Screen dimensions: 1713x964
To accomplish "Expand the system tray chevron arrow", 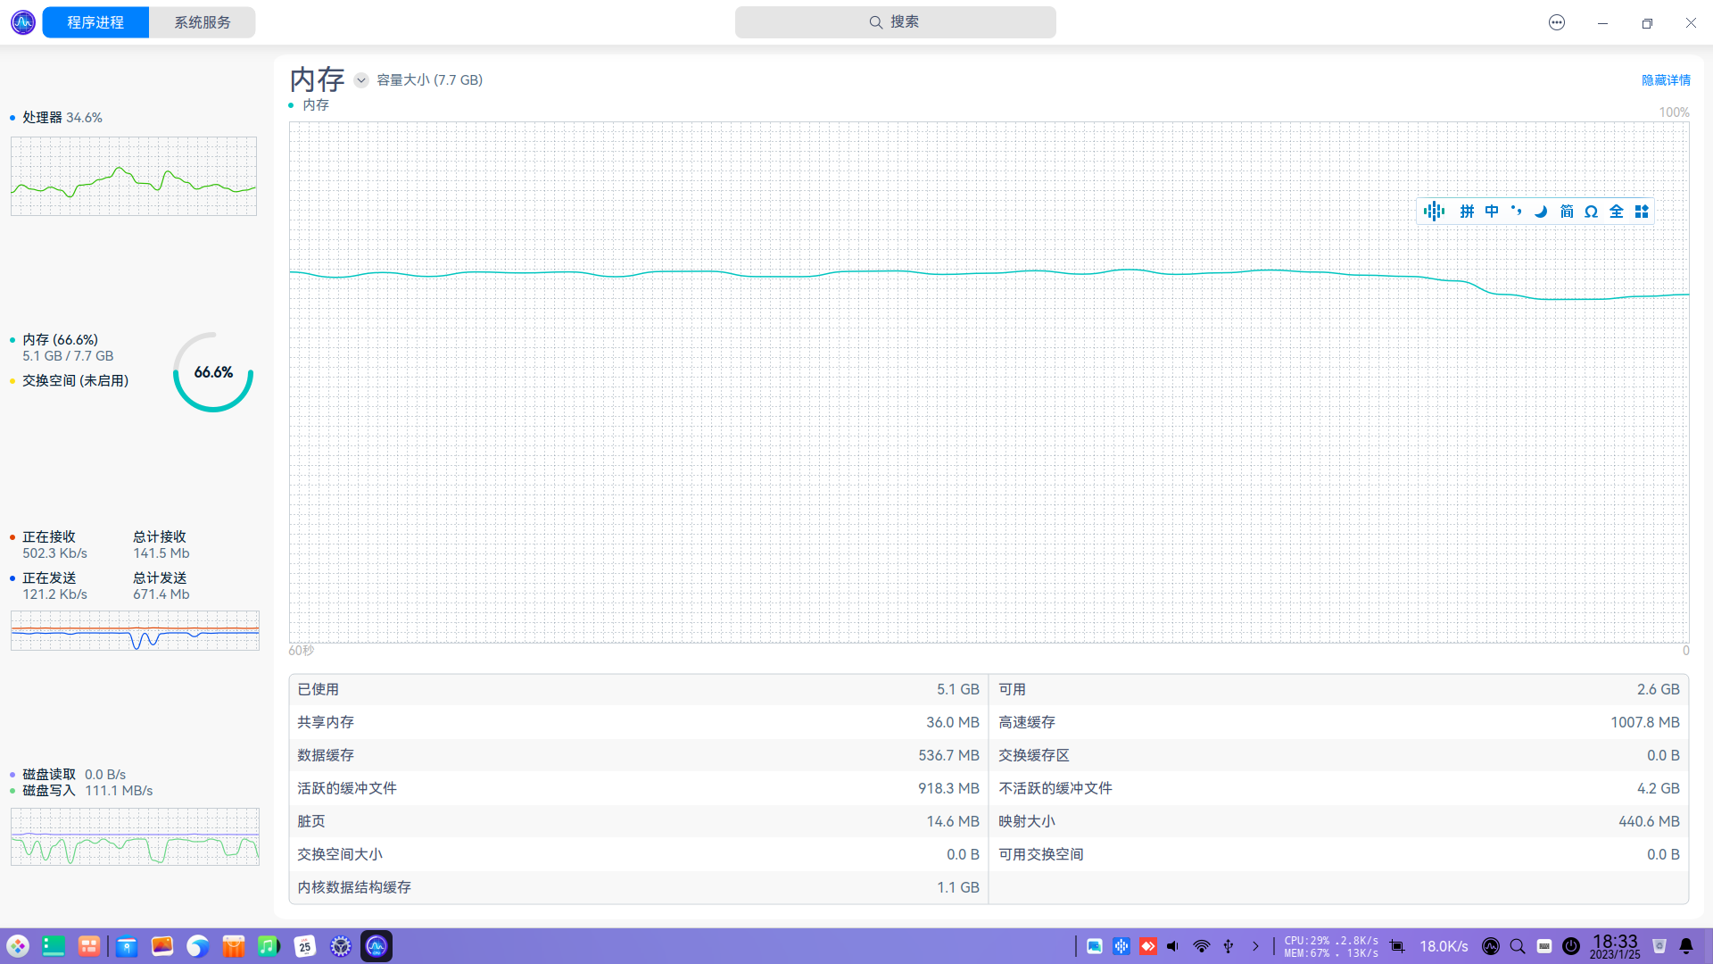I will 1255,946.
